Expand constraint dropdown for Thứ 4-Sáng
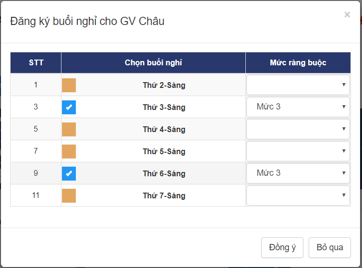 pyautogui.click(x=298, y=129)
